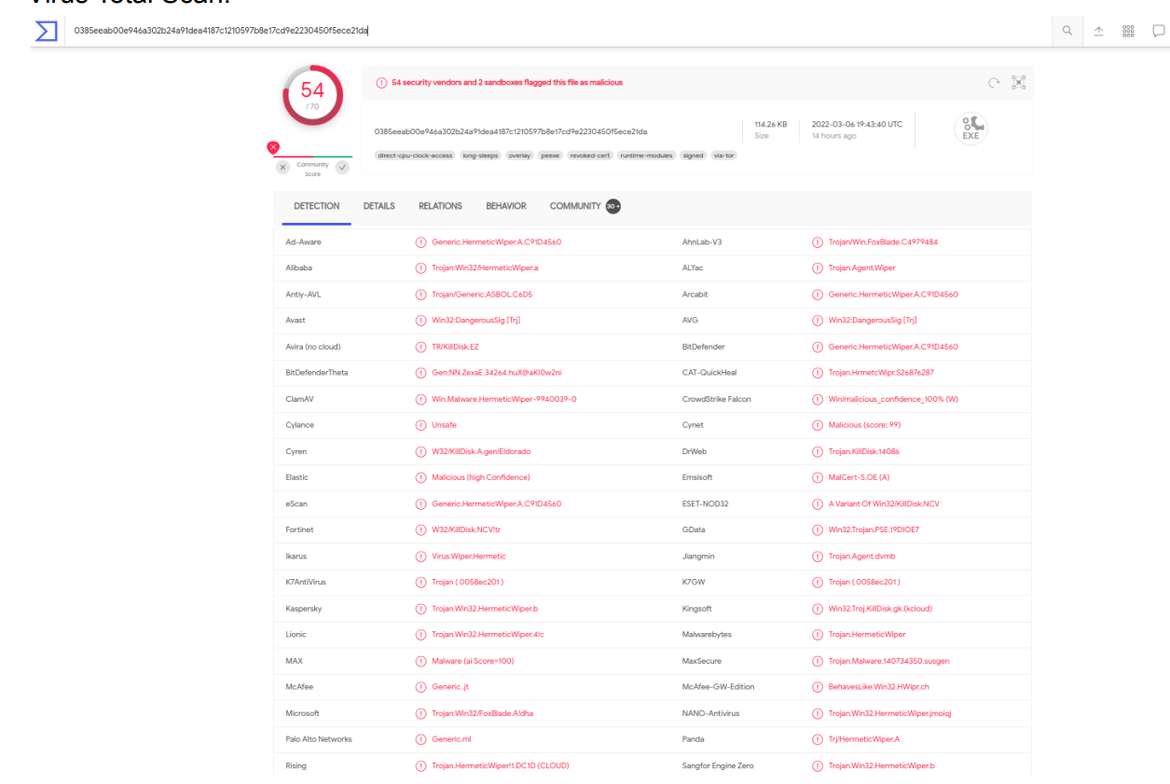Click the 114.26 KB size value

click(x=771, y=124)
